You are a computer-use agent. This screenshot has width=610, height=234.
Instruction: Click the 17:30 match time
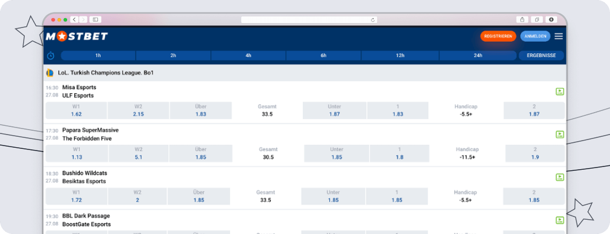tap(52, 131)
